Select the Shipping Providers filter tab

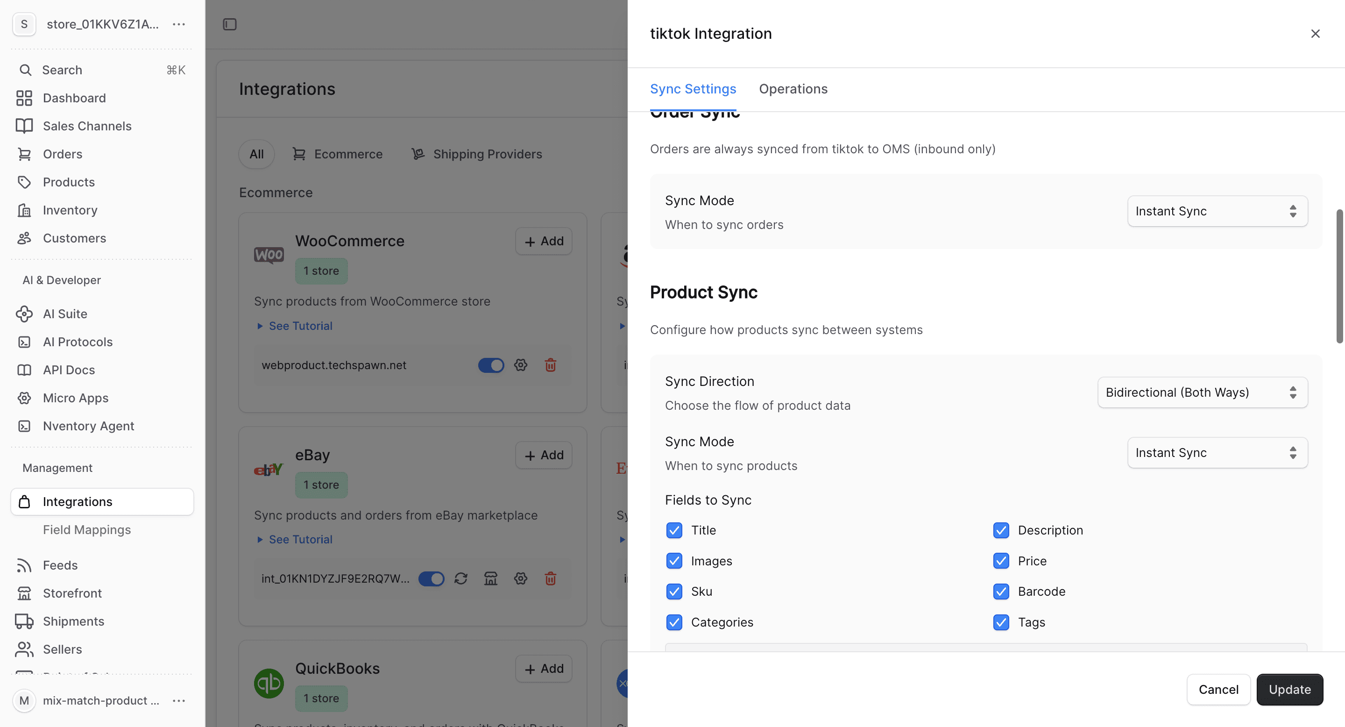coord(477,155)
